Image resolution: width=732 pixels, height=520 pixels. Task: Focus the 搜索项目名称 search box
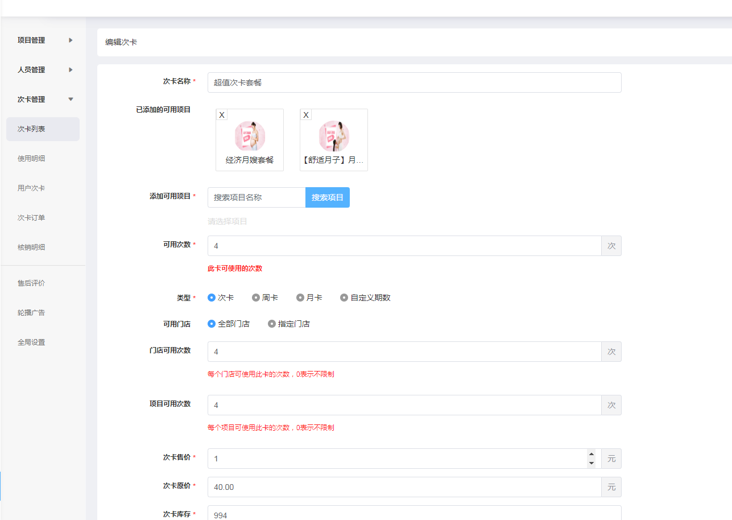pyautogui.click(x=257, y=197)
